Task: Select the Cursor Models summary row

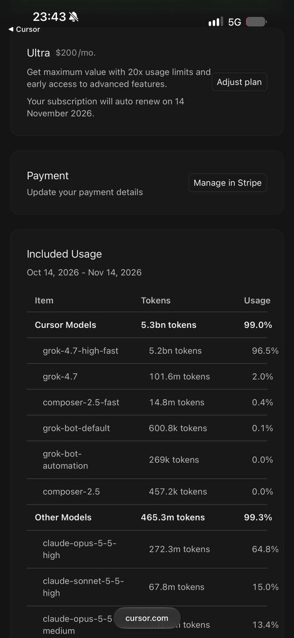Action: (x=147, y=325)
